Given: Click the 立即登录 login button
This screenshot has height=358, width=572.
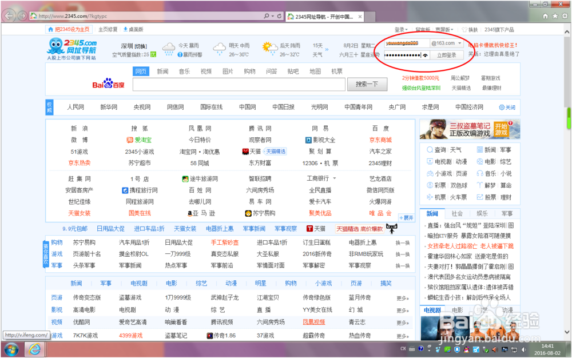Looking at the screenshot, I should (x=447, y=55).
